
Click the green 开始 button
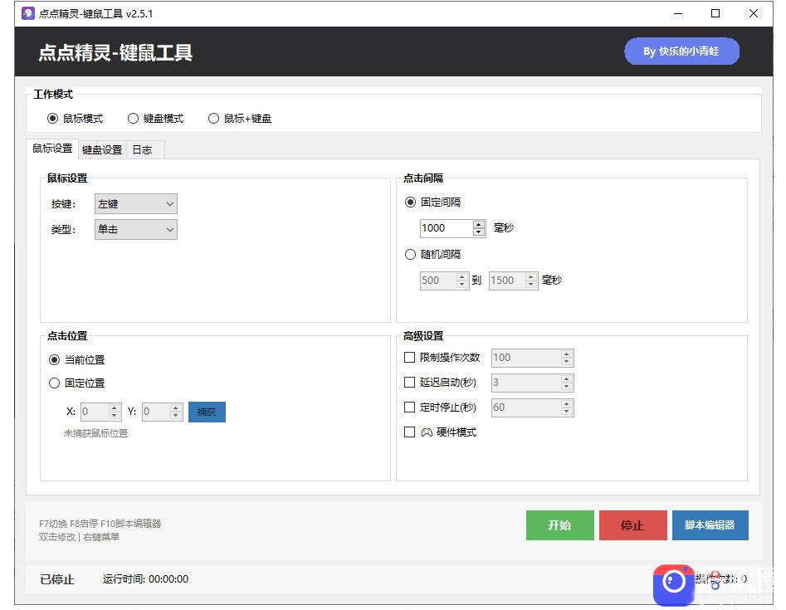click(560, 525)
